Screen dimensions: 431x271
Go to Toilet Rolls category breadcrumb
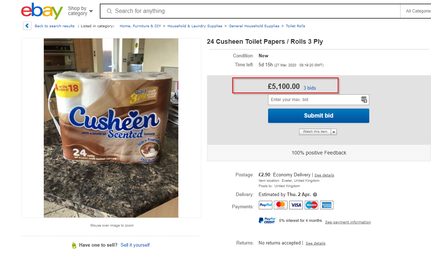295,26
